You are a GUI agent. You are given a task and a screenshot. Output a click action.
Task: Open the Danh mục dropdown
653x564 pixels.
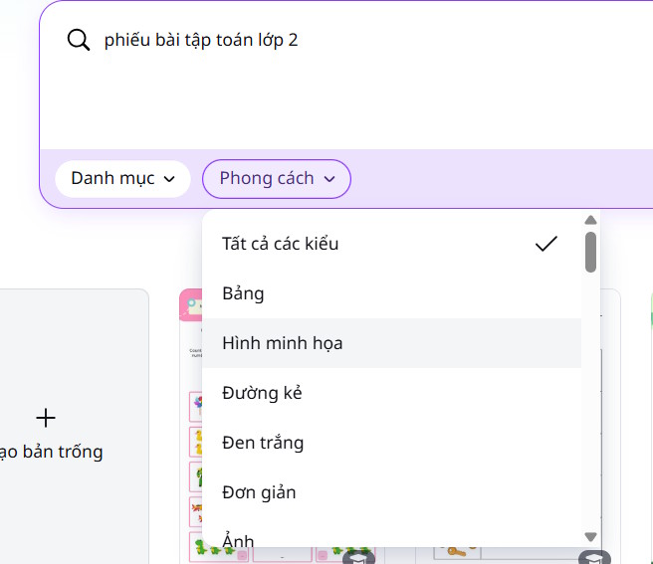[x=122, y=179]
